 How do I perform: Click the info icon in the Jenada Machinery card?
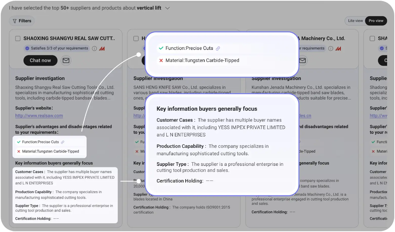(x=331, y=49)
